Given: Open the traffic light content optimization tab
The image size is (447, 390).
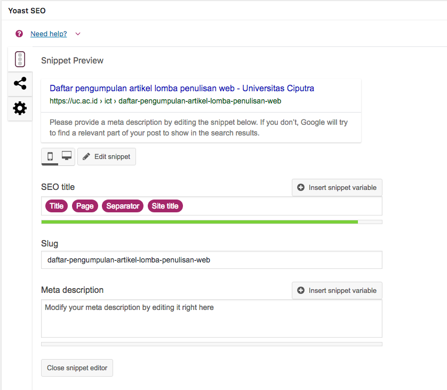Looking at the screenshot, I should [x=20, y=59].
